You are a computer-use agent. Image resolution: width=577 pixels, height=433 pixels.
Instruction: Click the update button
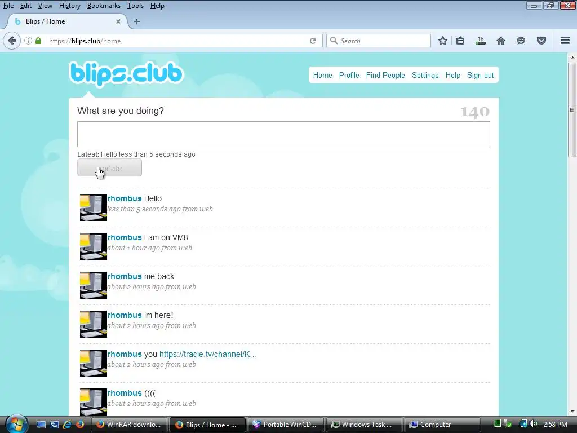click(x=109, y=168)
